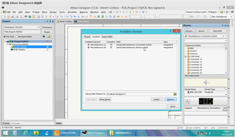Click the Altium home icon at the toolbar's right end
The image size is (235, 137).
point(232,12)
